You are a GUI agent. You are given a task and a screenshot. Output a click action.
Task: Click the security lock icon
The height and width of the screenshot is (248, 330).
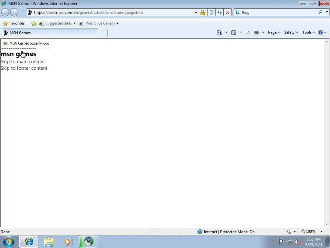point(202,13)
